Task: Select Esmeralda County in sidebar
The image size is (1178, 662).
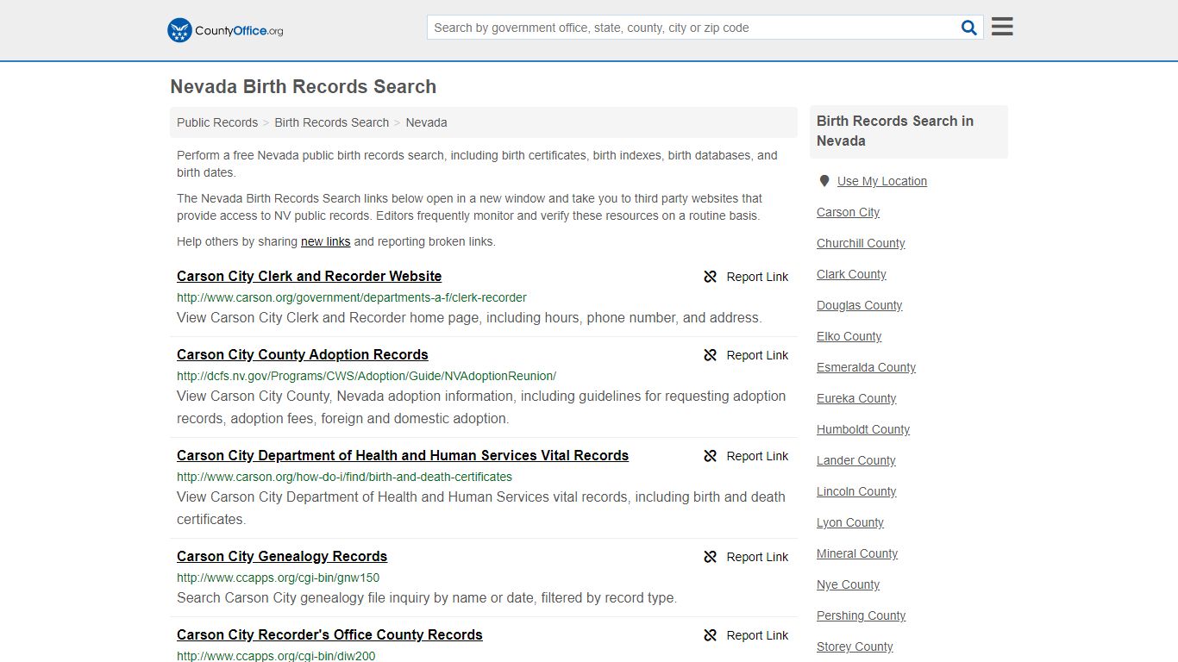Action: pos(866,367)
